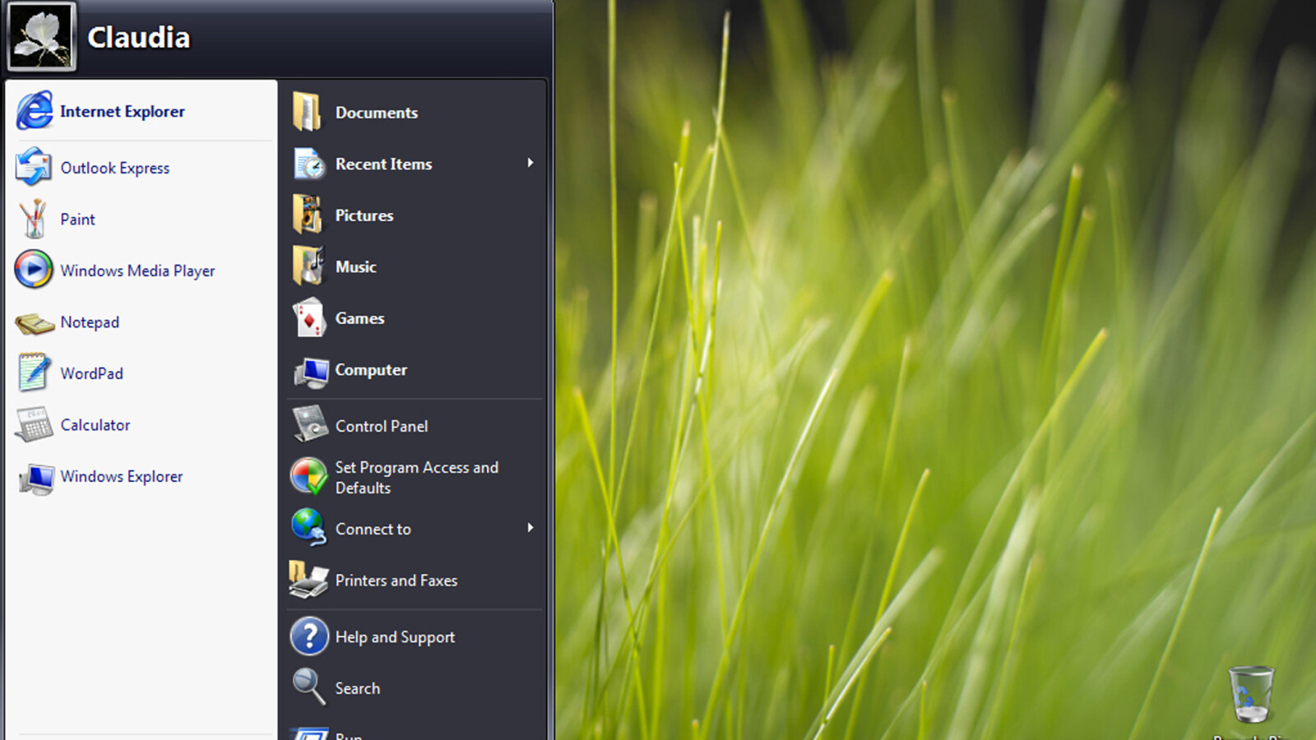This screenshot has height=740, width=1316.
Task: Click the WordPad icon
Action: tap(34, 373)
